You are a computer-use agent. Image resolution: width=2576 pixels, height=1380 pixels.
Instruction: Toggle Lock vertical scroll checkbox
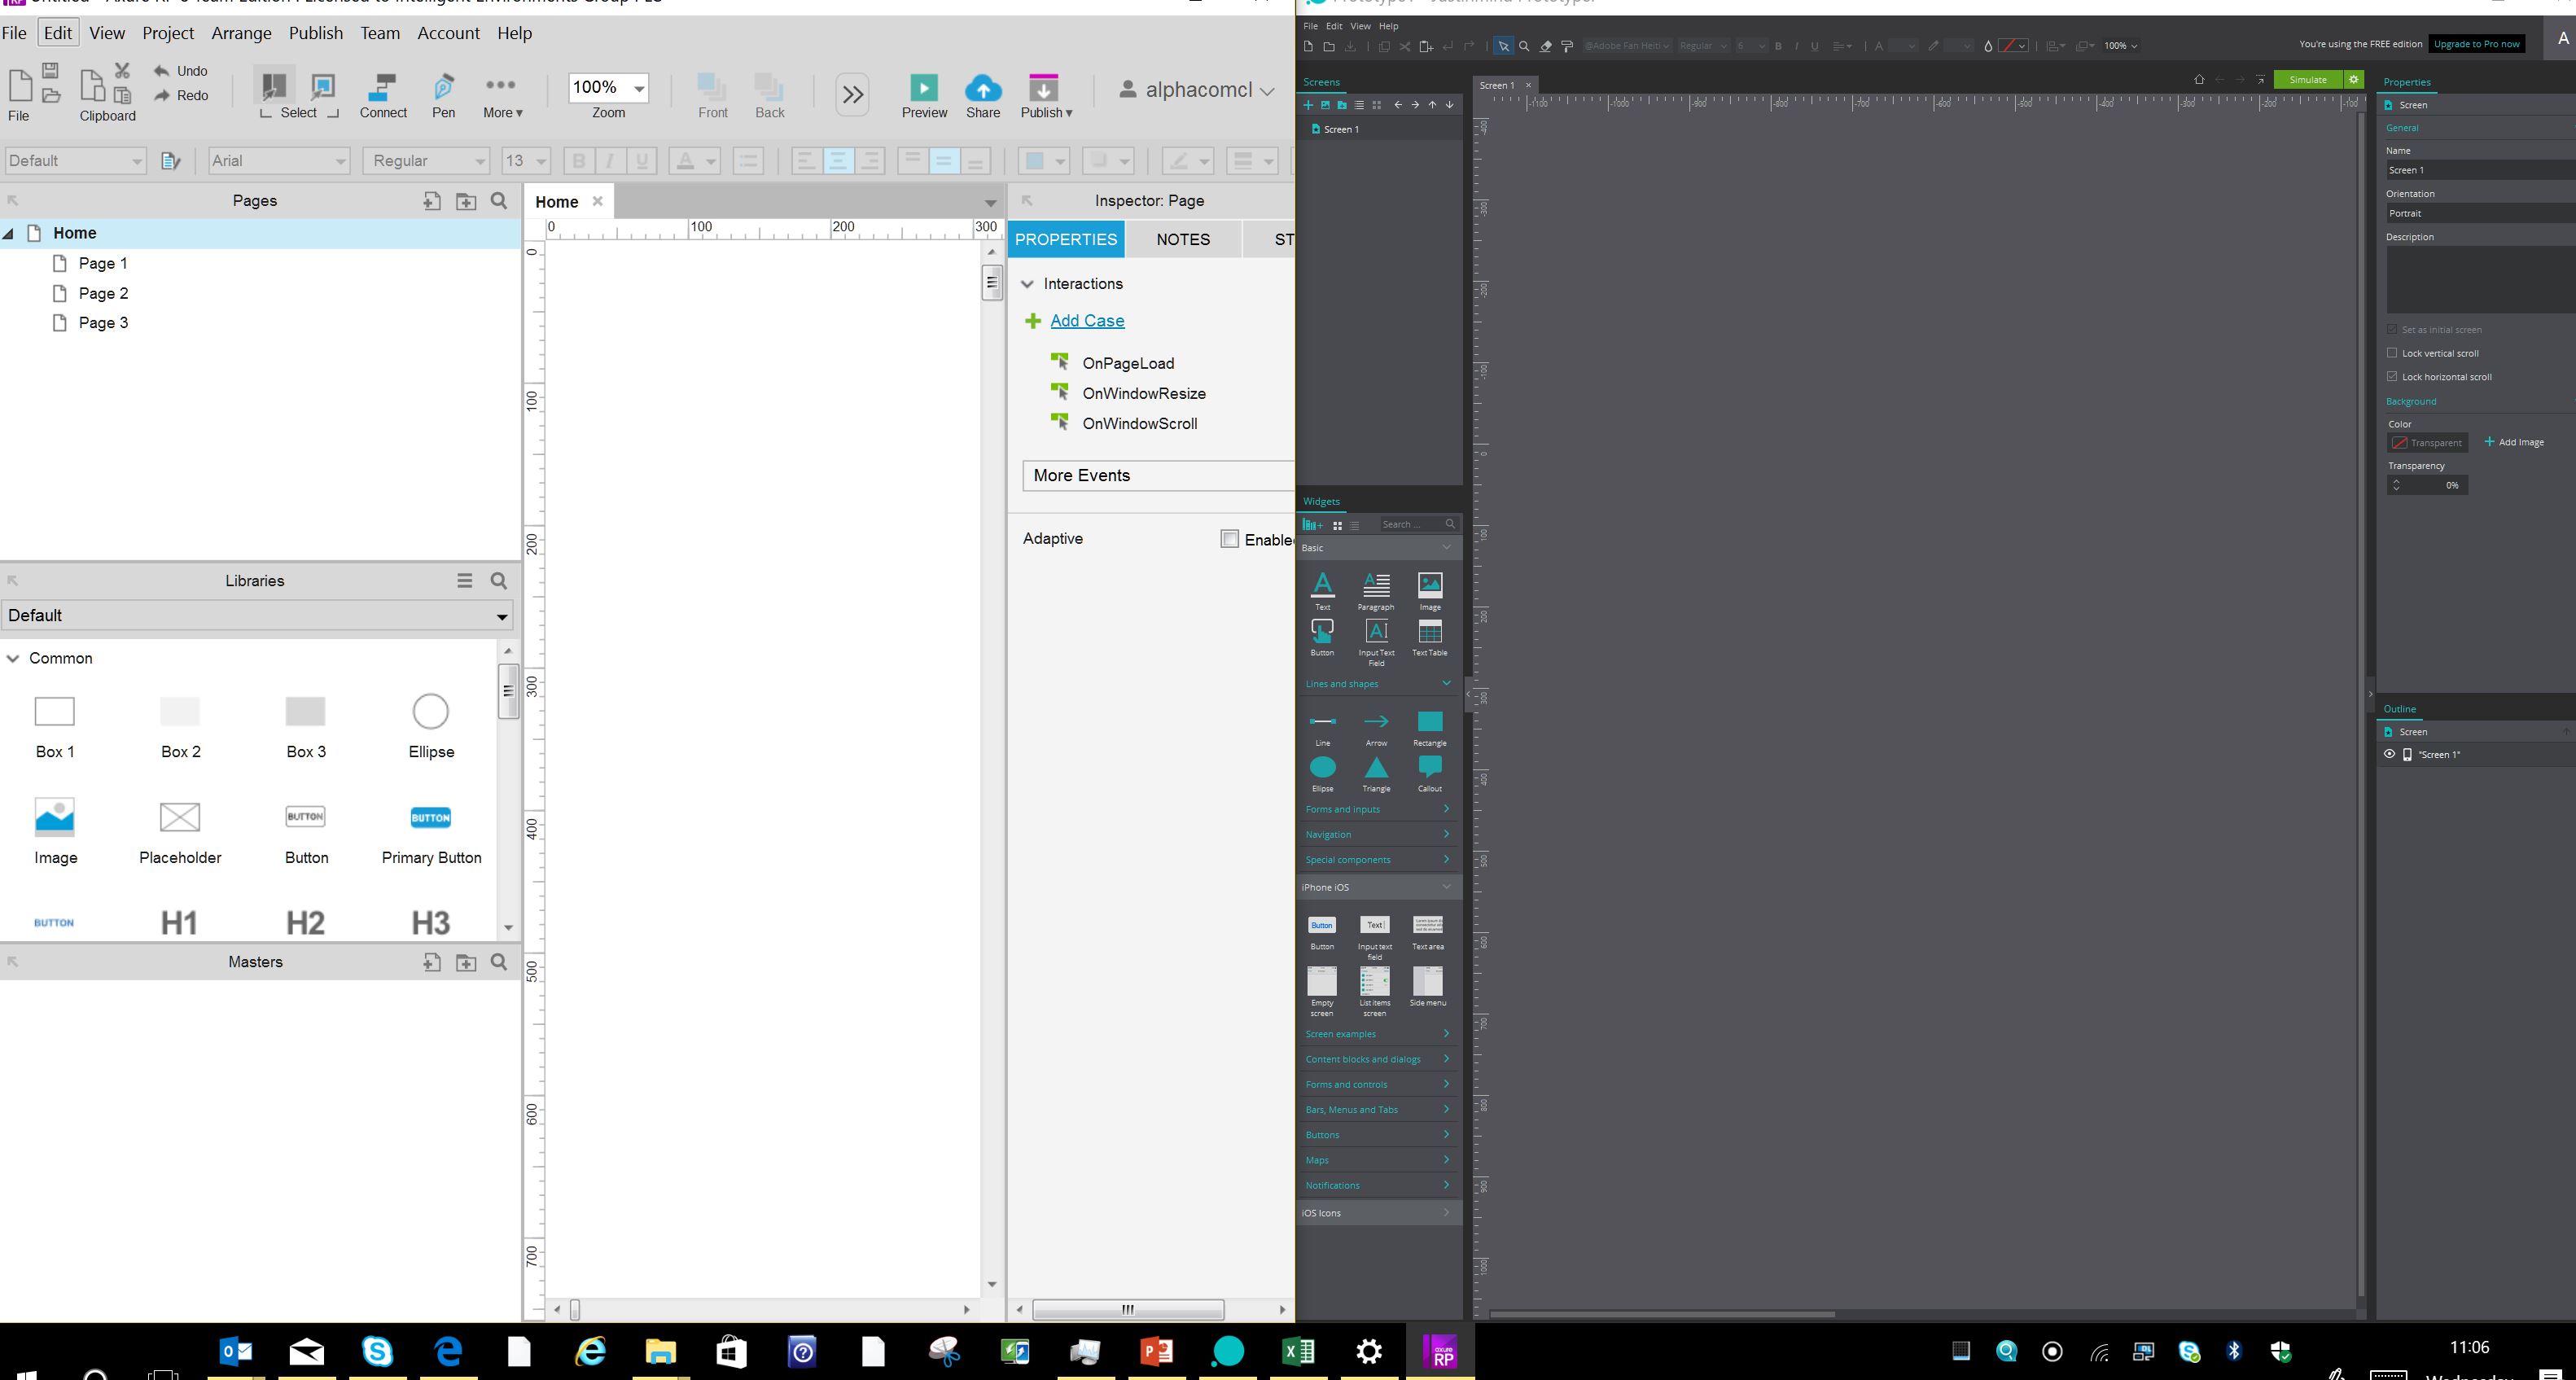[x=2392, y=352]
